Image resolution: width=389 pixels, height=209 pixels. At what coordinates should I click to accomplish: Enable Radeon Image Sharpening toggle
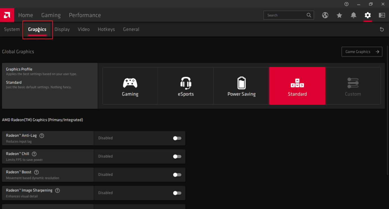point(177,193)
